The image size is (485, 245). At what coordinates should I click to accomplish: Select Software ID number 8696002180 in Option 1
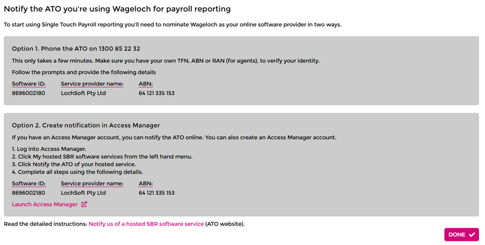pos(28,93)
